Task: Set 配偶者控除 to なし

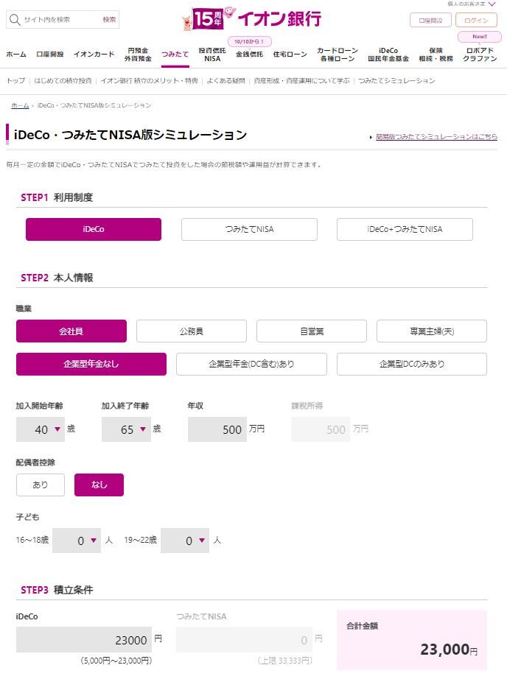Action: (99, 485)
